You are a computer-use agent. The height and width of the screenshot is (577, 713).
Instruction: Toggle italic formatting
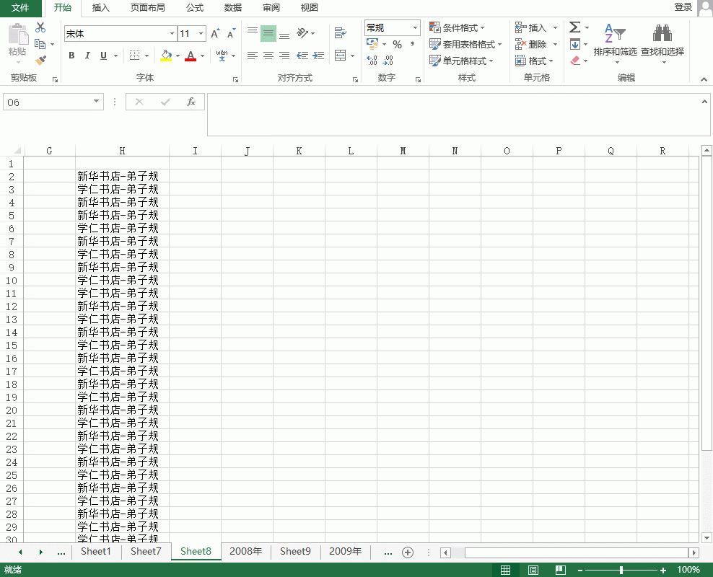tap(87, 56)
